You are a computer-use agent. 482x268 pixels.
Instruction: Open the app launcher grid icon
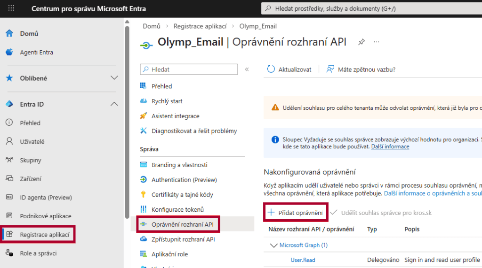coord(11,8)
